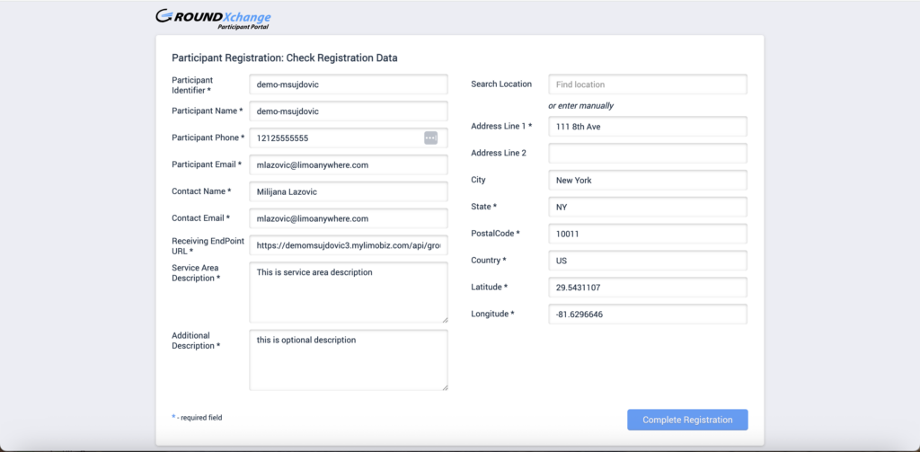Click the State field containing NY
920x452 pixels.
coord(647,207)
